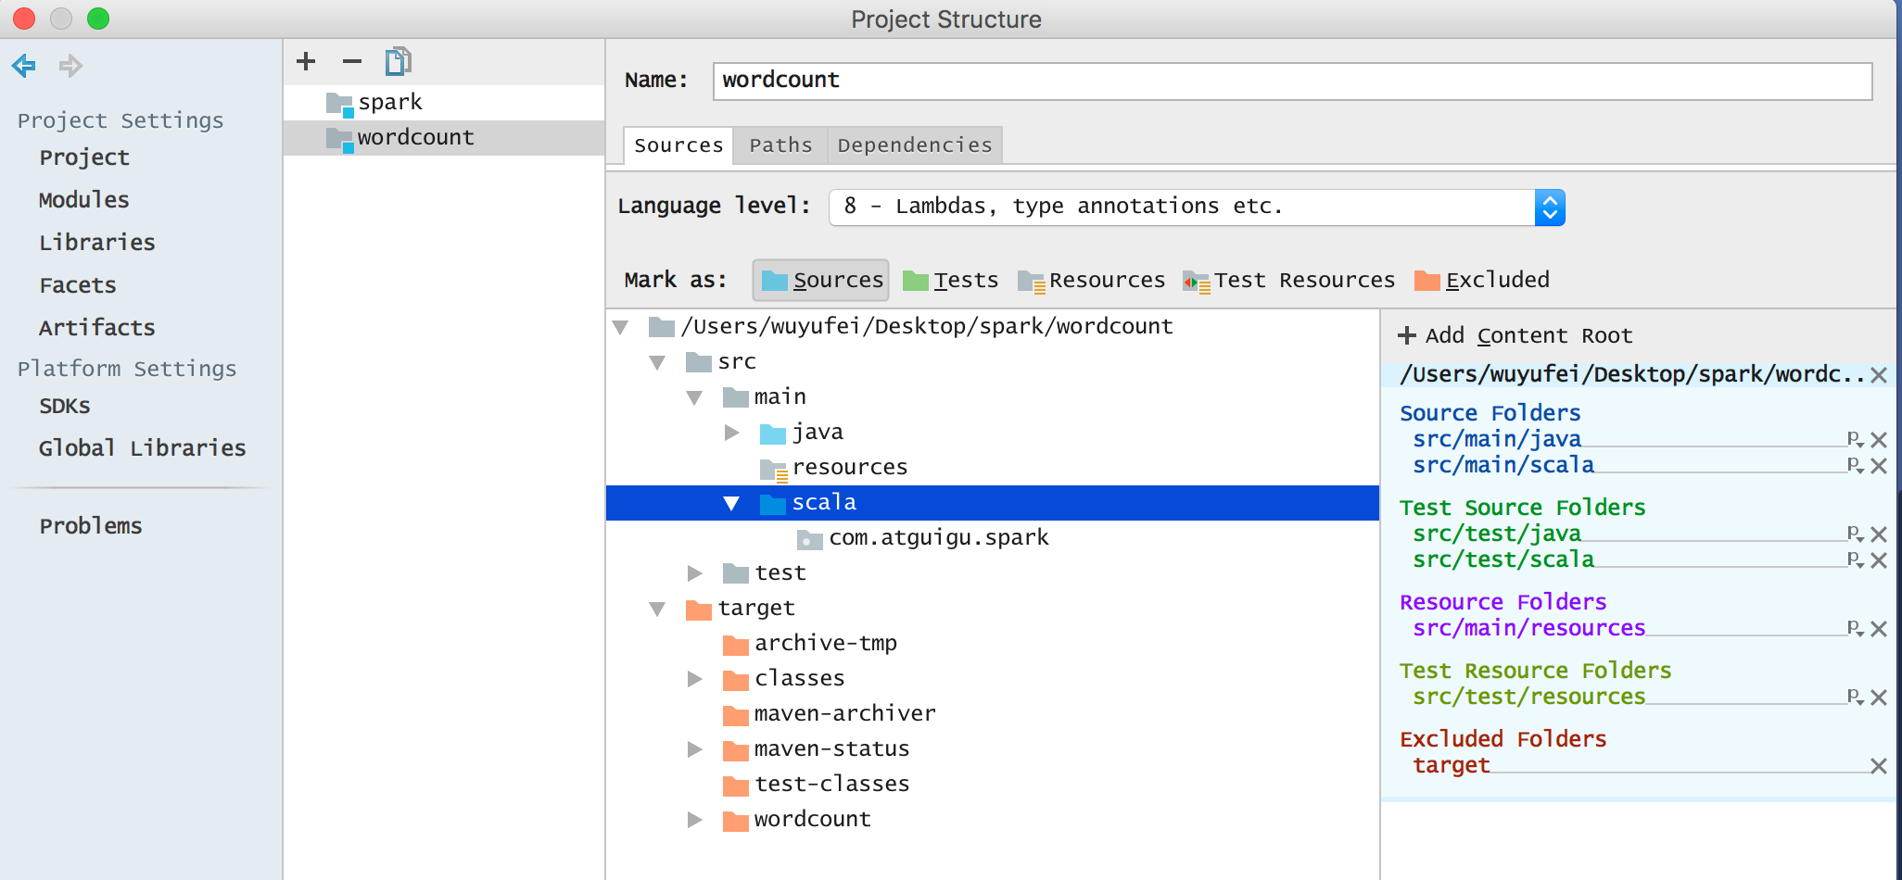The height and width of the screenshot is (880, 1902).
Task: Click the back navigation arrow
Action: coord(24,66)
